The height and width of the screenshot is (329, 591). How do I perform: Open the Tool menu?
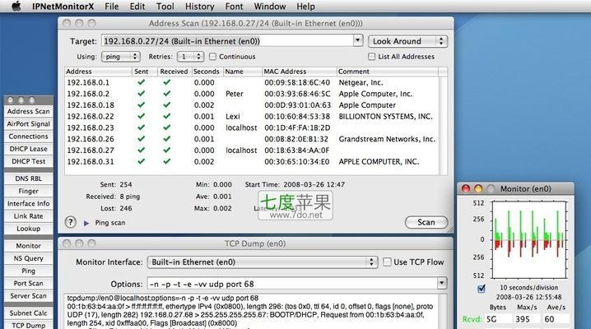[x=165, y=7]
